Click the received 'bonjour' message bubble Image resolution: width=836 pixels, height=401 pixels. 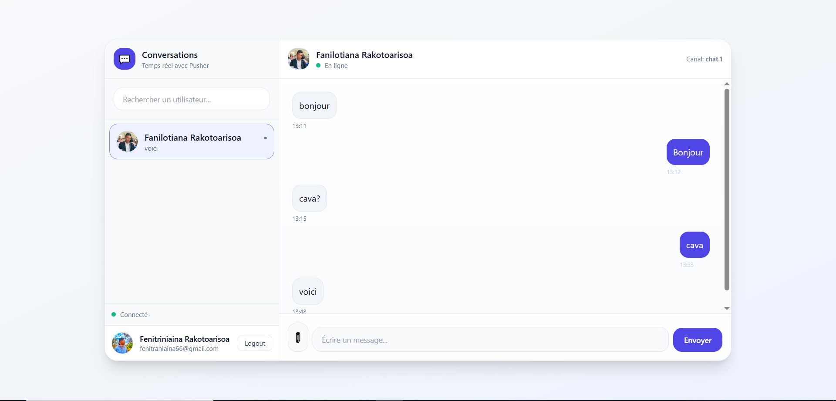[314, 106]
